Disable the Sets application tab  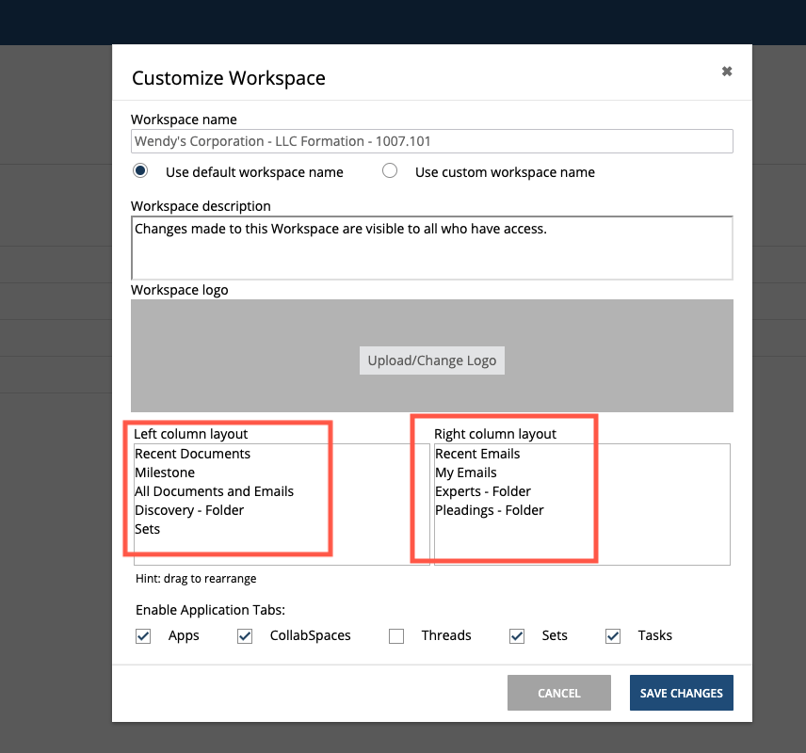click(517, 636)
